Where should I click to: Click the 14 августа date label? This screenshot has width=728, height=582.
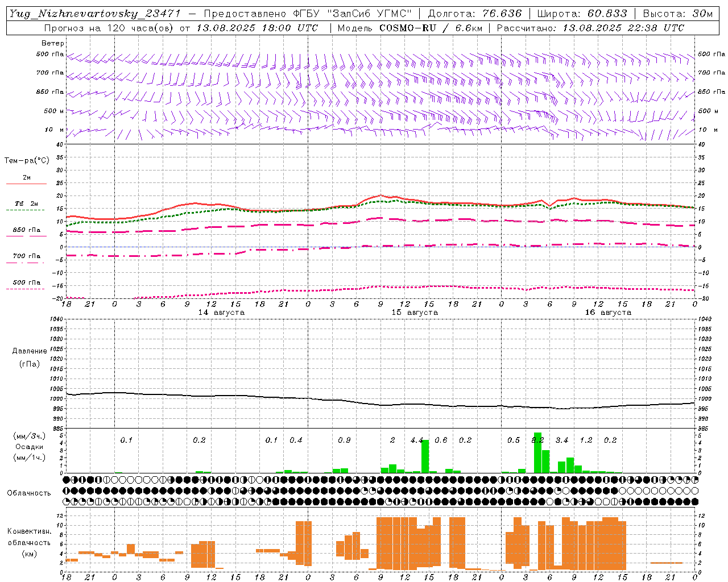coord(221,313)
